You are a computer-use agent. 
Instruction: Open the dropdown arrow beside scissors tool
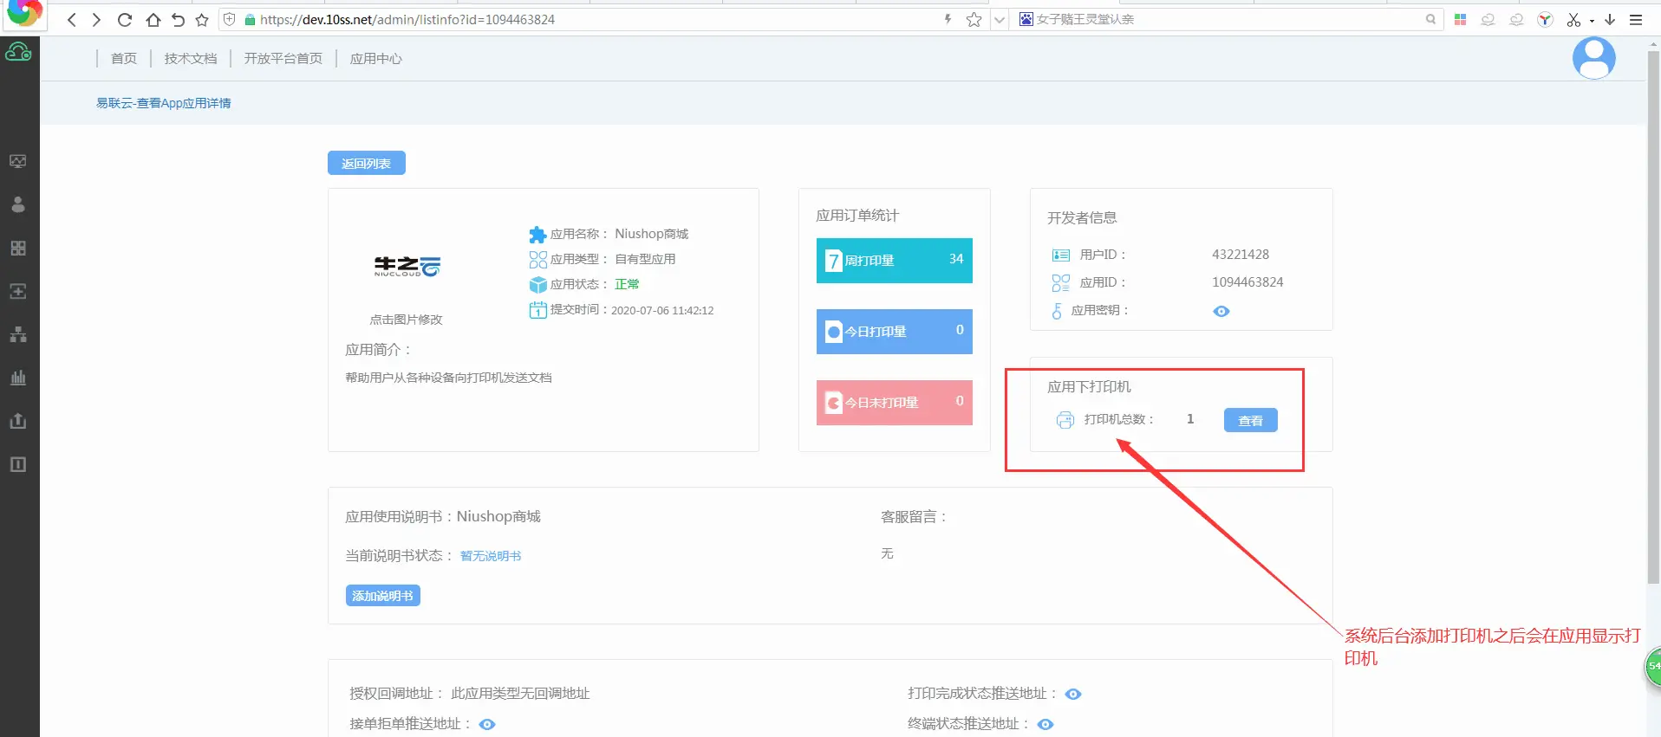pyautogui.click(x=1592, y=21)
